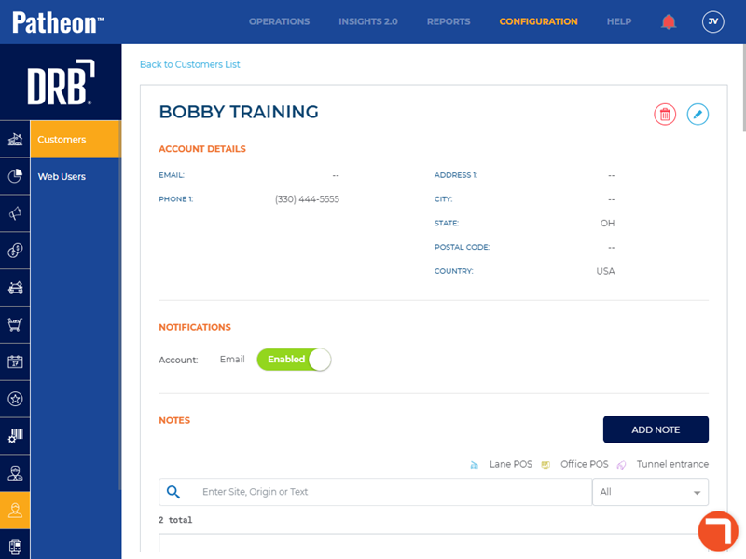Click the Account Details heading
The image size is (746, 559).
click(x=202, y=149)
